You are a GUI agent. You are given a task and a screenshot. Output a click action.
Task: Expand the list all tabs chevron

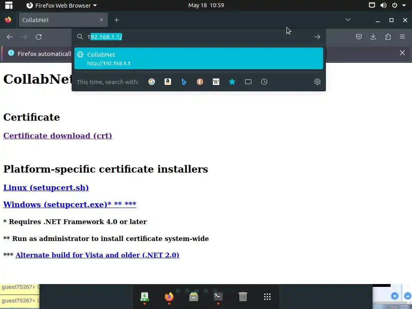[348, 20]
